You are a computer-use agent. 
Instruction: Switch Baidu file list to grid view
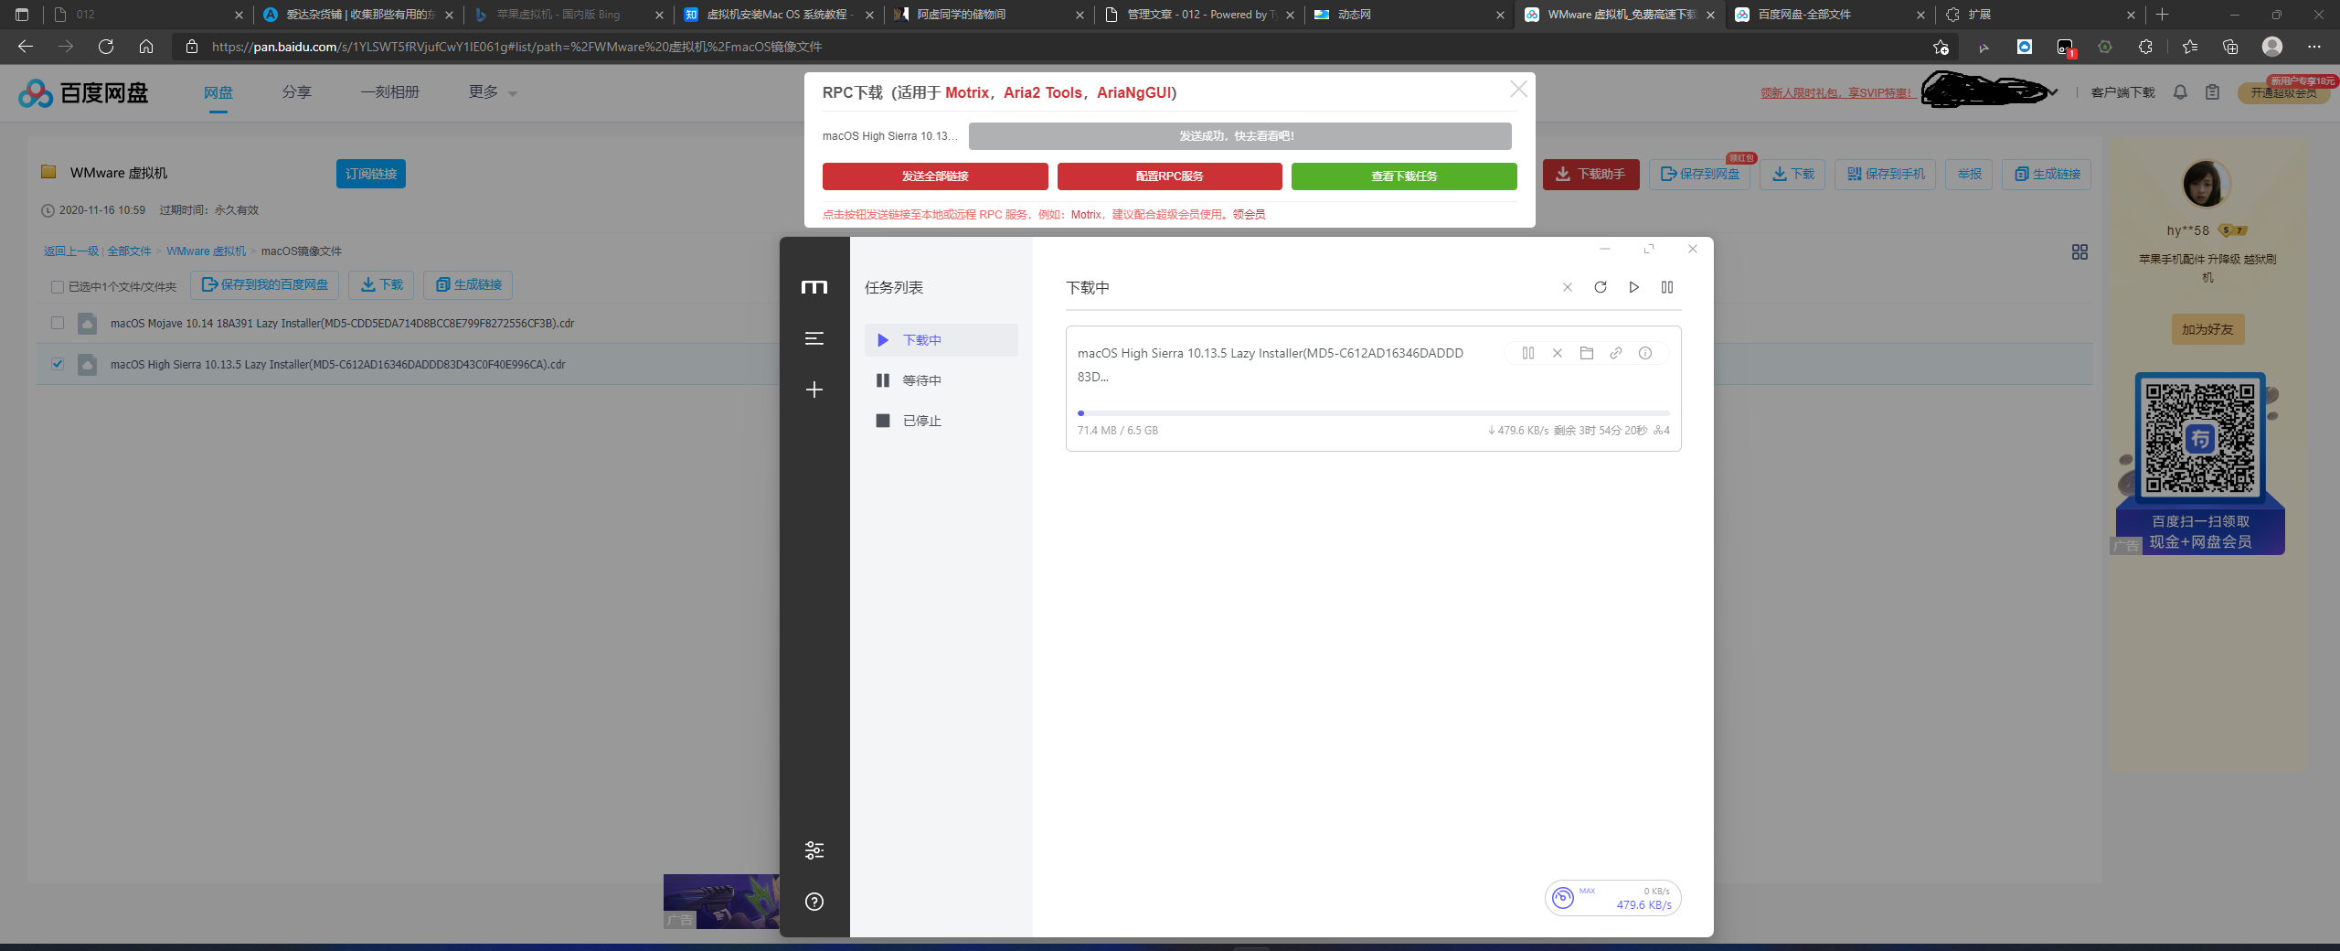point(2079,251)
